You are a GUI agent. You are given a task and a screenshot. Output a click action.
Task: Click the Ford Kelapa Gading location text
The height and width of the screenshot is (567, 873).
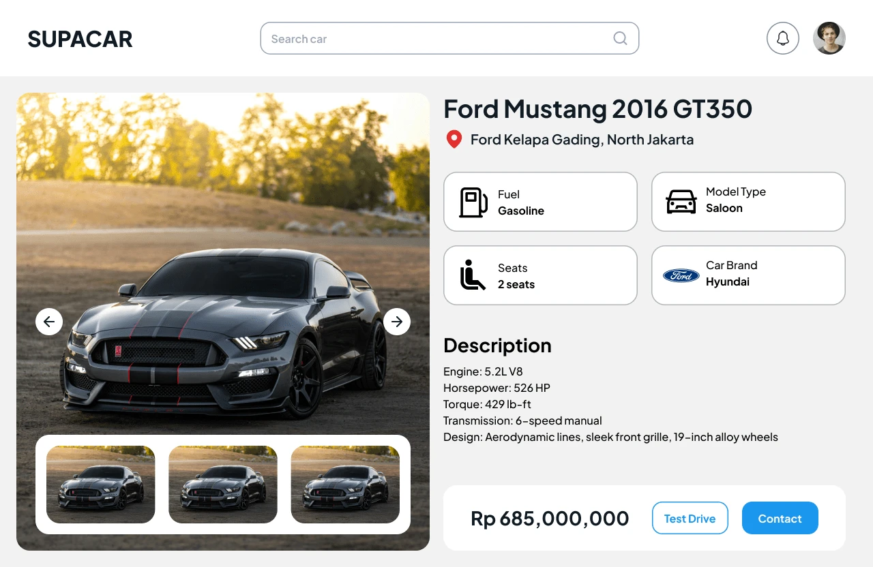582,140
